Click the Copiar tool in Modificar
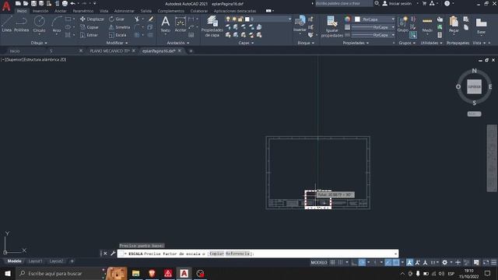Screen dimensions: 498x280 [x=89, y=27]
